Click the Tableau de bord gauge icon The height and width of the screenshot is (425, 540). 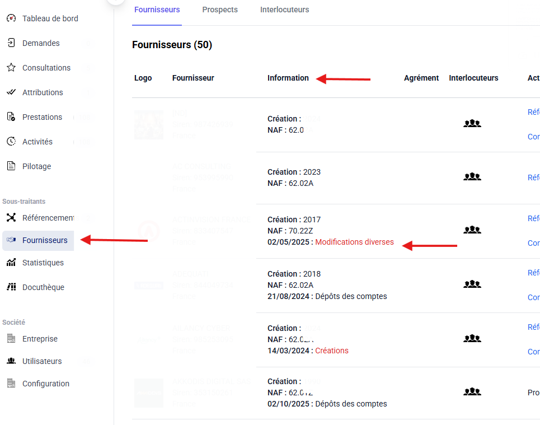click(x=11, y=18)
